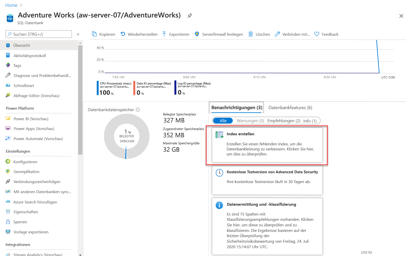Click the Löschen trash icon
Viewport: 406px width, 256px height.
tap(251, 34)
